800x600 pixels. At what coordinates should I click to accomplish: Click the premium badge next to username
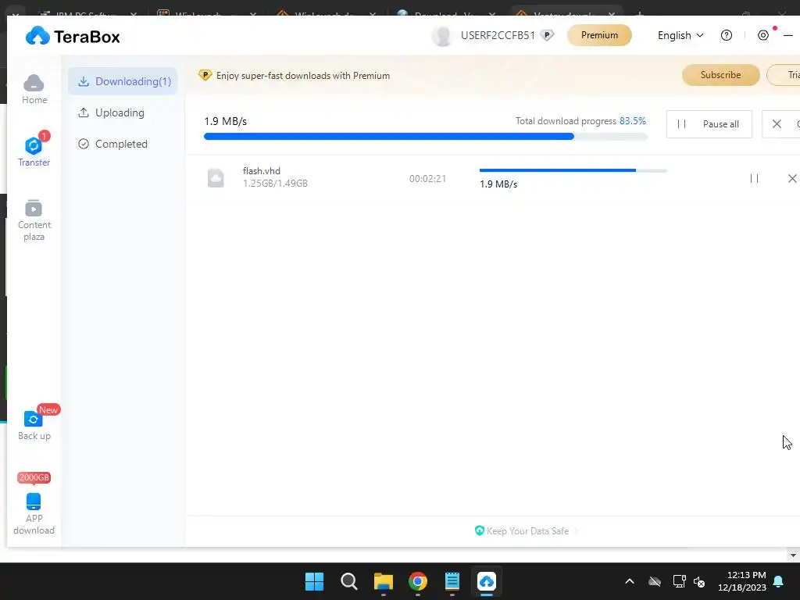547,35
